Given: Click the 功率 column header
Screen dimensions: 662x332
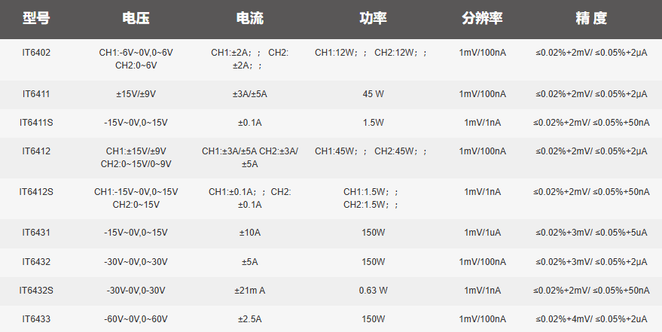Looking at the screenshot, I should click(374, 18).
